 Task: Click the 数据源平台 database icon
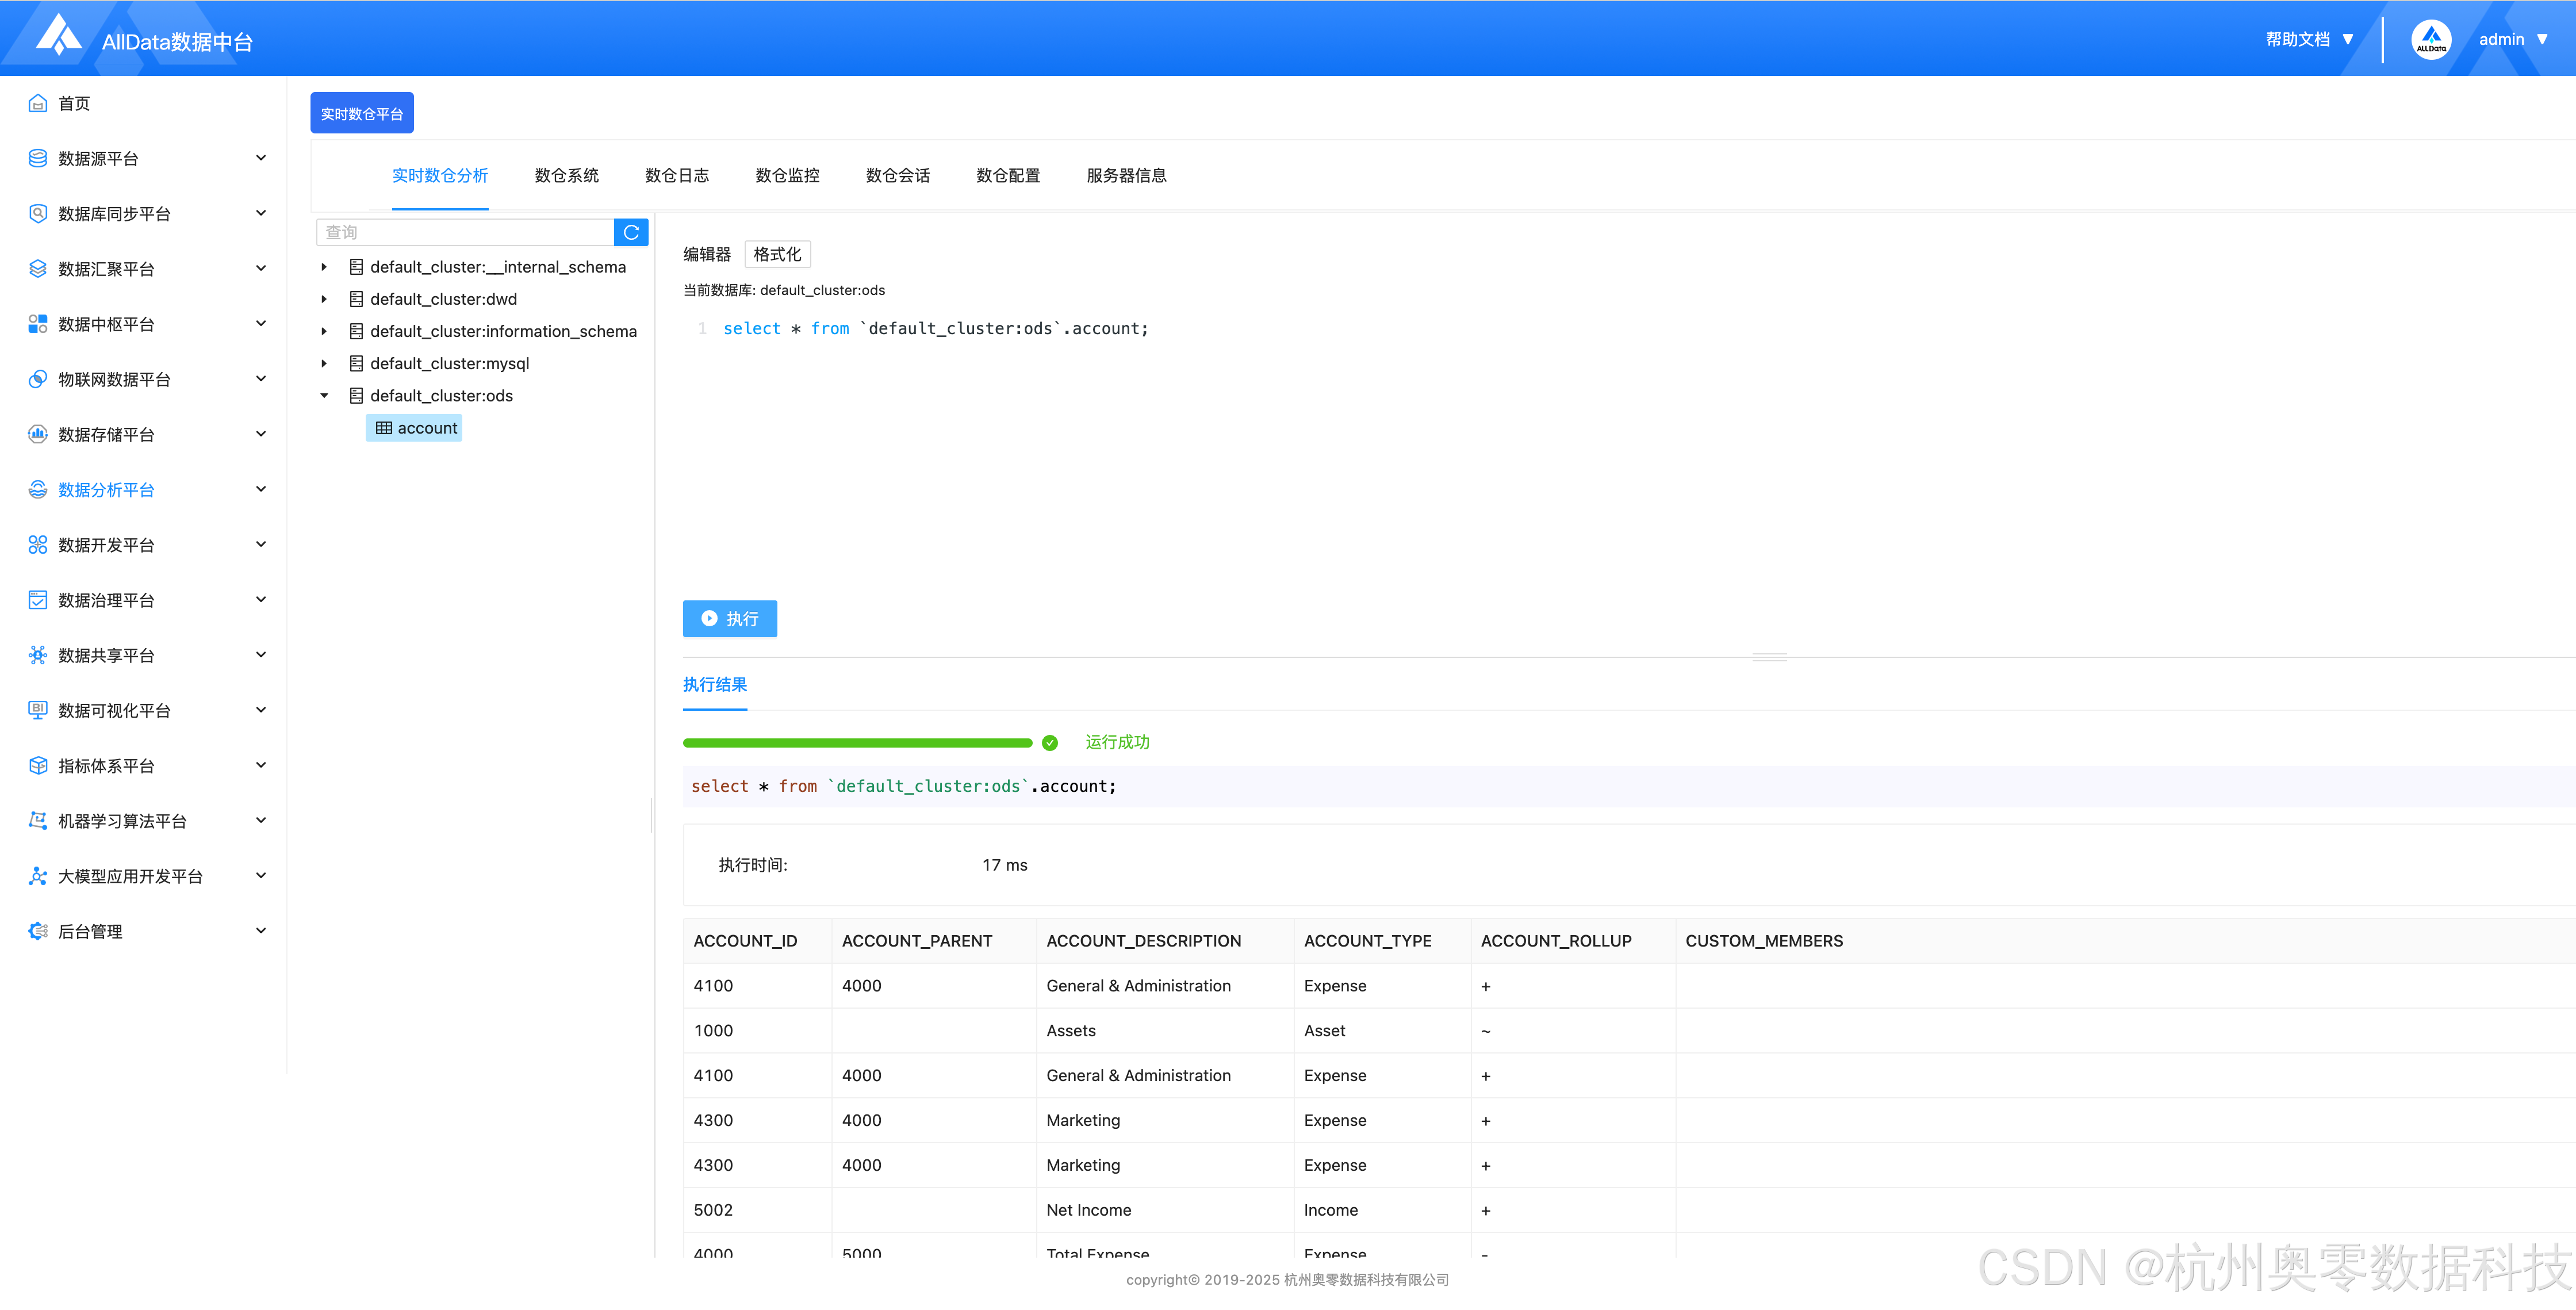click(x=38, y=158)
